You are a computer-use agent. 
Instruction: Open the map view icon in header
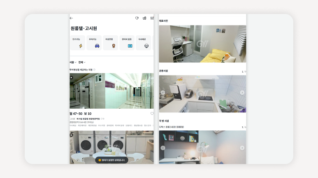(x=144, y=18)
